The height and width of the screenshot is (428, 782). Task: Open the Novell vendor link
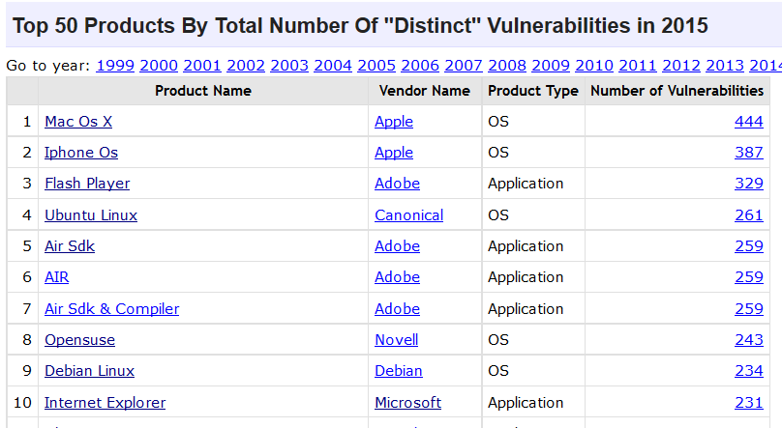pos(397,340)
